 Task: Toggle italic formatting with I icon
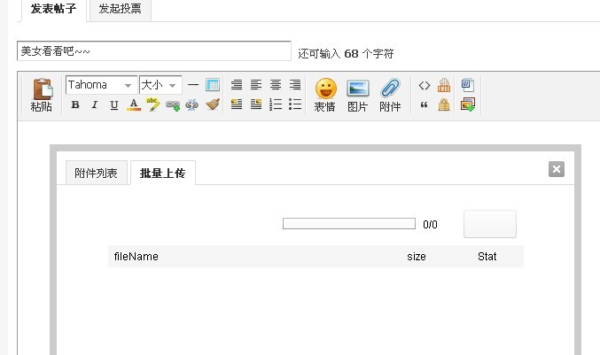pyautogui.click(x=95, y=104)
